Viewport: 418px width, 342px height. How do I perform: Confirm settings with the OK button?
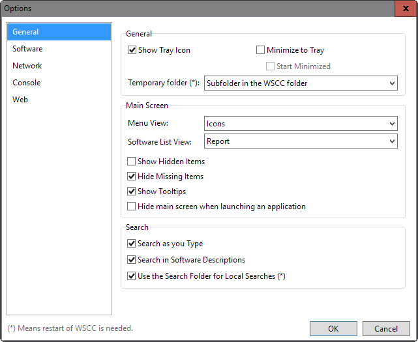pyautogui.click(x=333, y=329)
